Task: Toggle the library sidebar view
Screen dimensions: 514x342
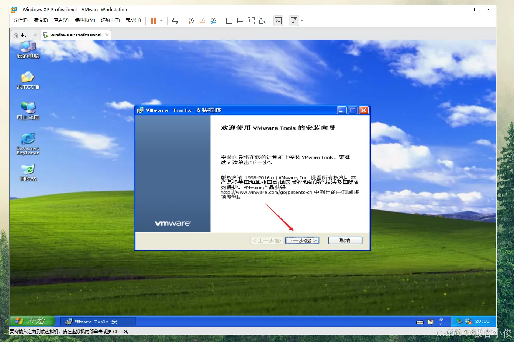Action: (x=229, y=21)
